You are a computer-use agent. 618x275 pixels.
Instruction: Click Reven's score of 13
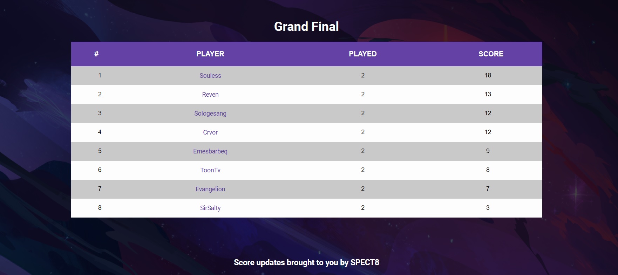pyautogui.click(x=488, y=94)
